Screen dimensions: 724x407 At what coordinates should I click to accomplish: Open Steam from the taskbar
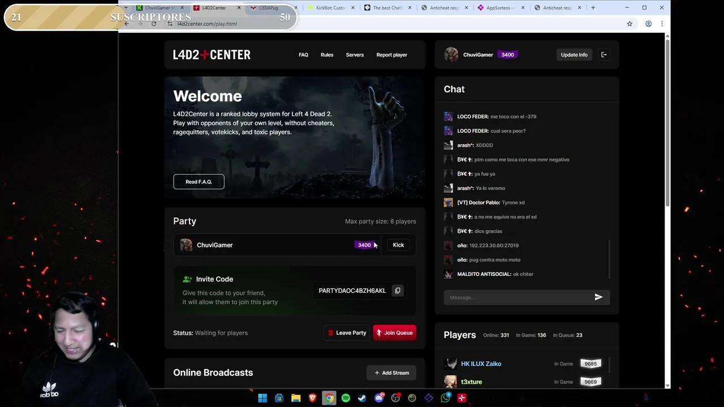[x=362, y=398]
